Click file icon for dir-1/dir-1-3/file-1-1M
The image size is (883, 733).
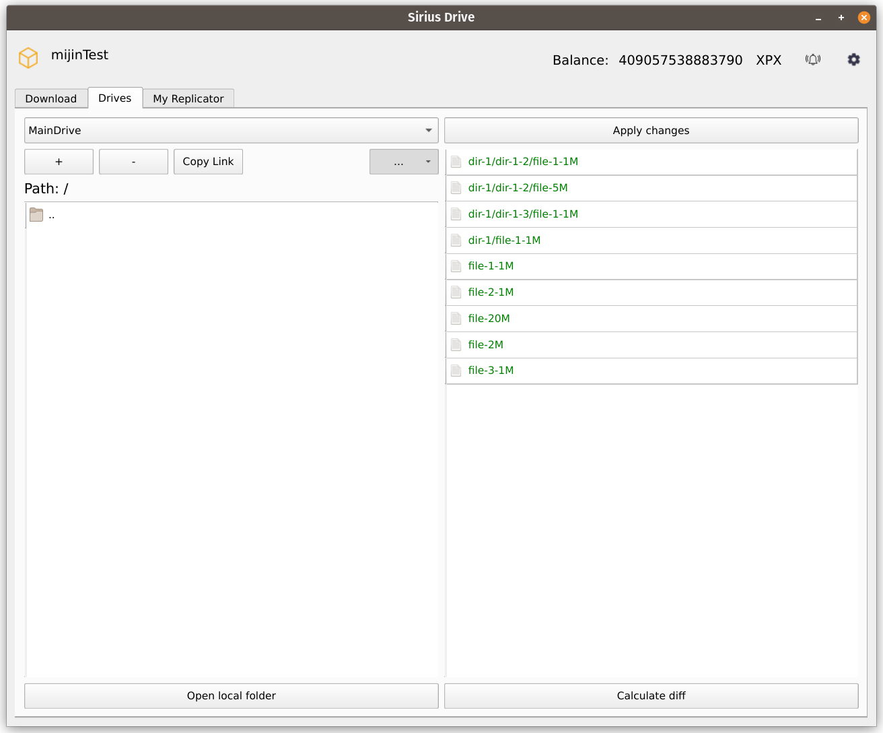[x=456, y=214]
